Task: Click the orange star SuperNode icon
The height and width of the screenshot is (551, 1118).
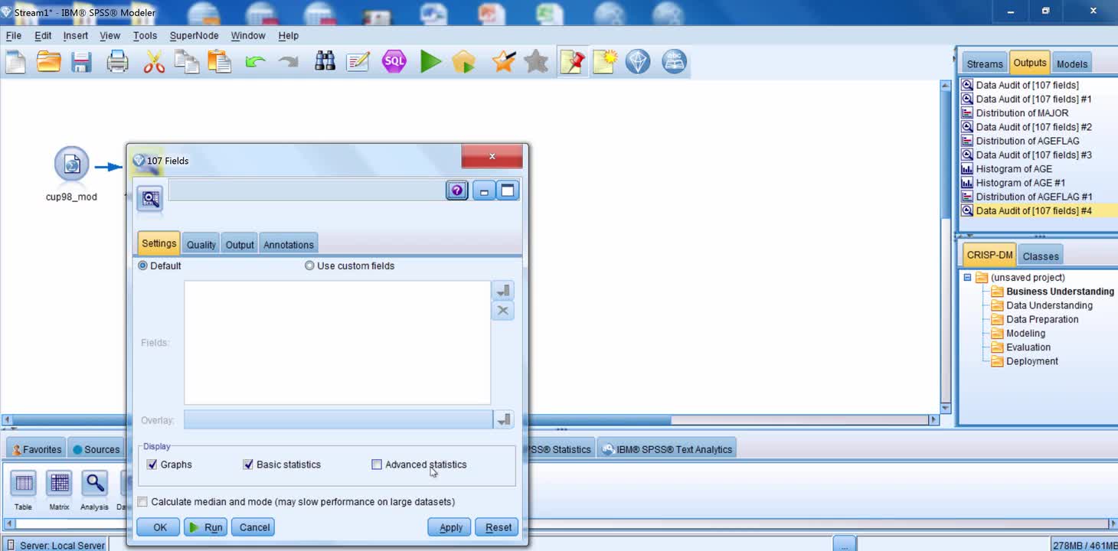Action: 503,62
